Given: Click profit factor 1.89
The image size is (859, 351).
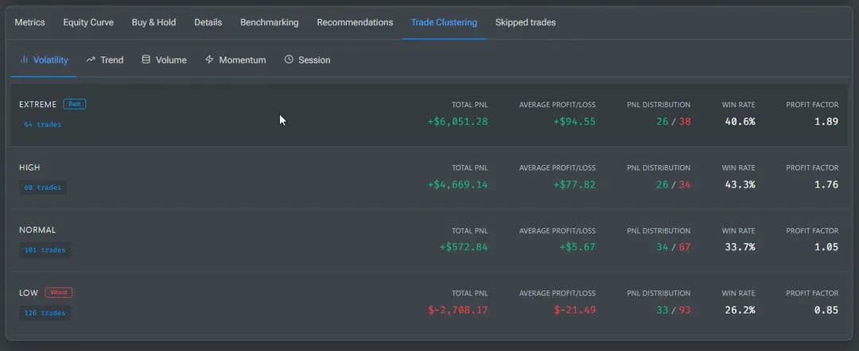Looking at the screenshot, I should (826, 121).
